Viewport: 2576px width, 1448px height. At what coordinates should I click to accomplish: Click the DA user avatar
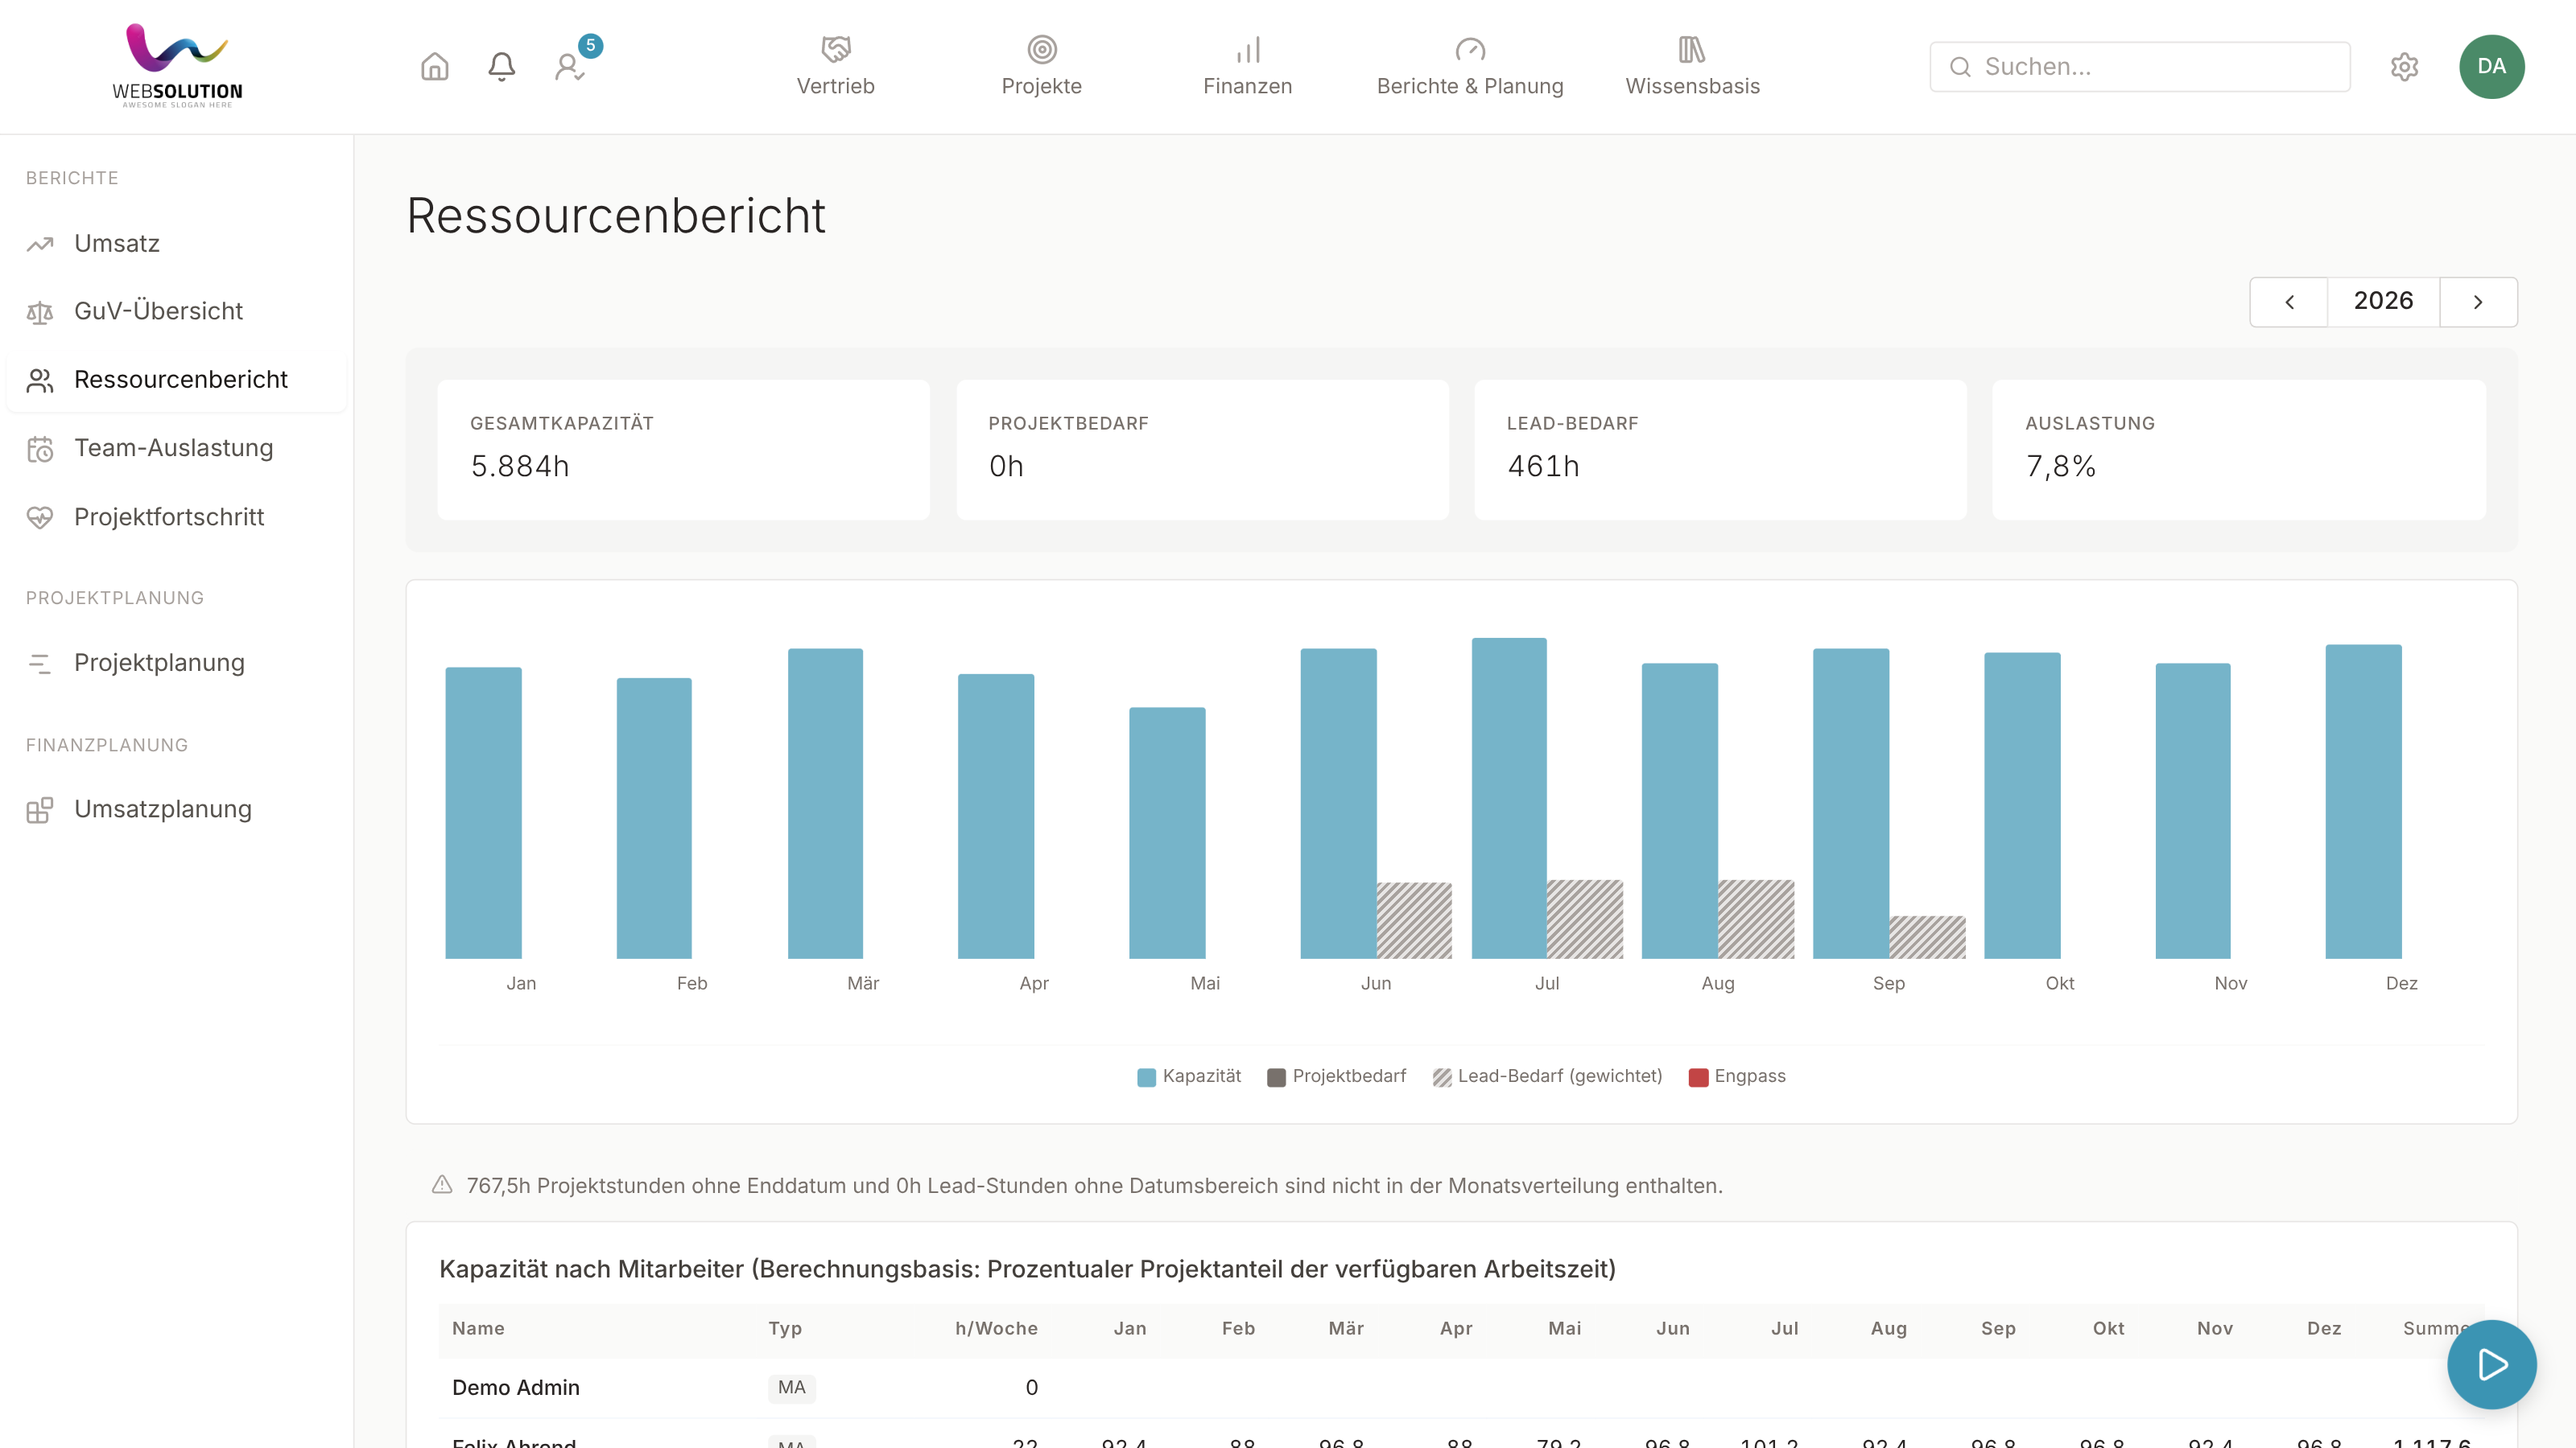(x=2491, y=67)
